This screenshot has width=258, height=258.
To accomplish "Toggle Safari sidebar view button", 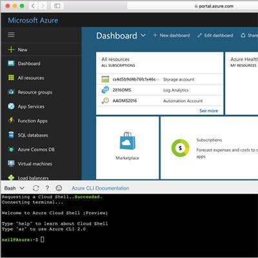I will pyautogui.click(x=57, y=6).
